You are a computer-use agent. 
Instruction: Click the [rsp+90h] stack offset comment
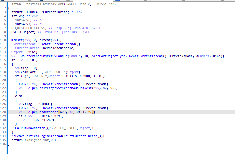(51, 32)
